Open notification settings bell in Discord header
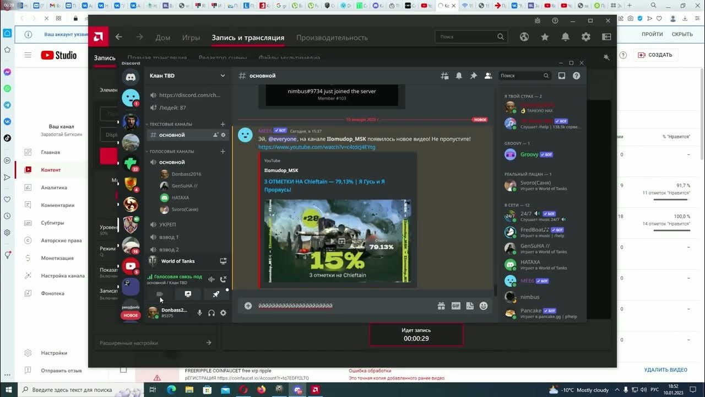 (x=459, y=76)
